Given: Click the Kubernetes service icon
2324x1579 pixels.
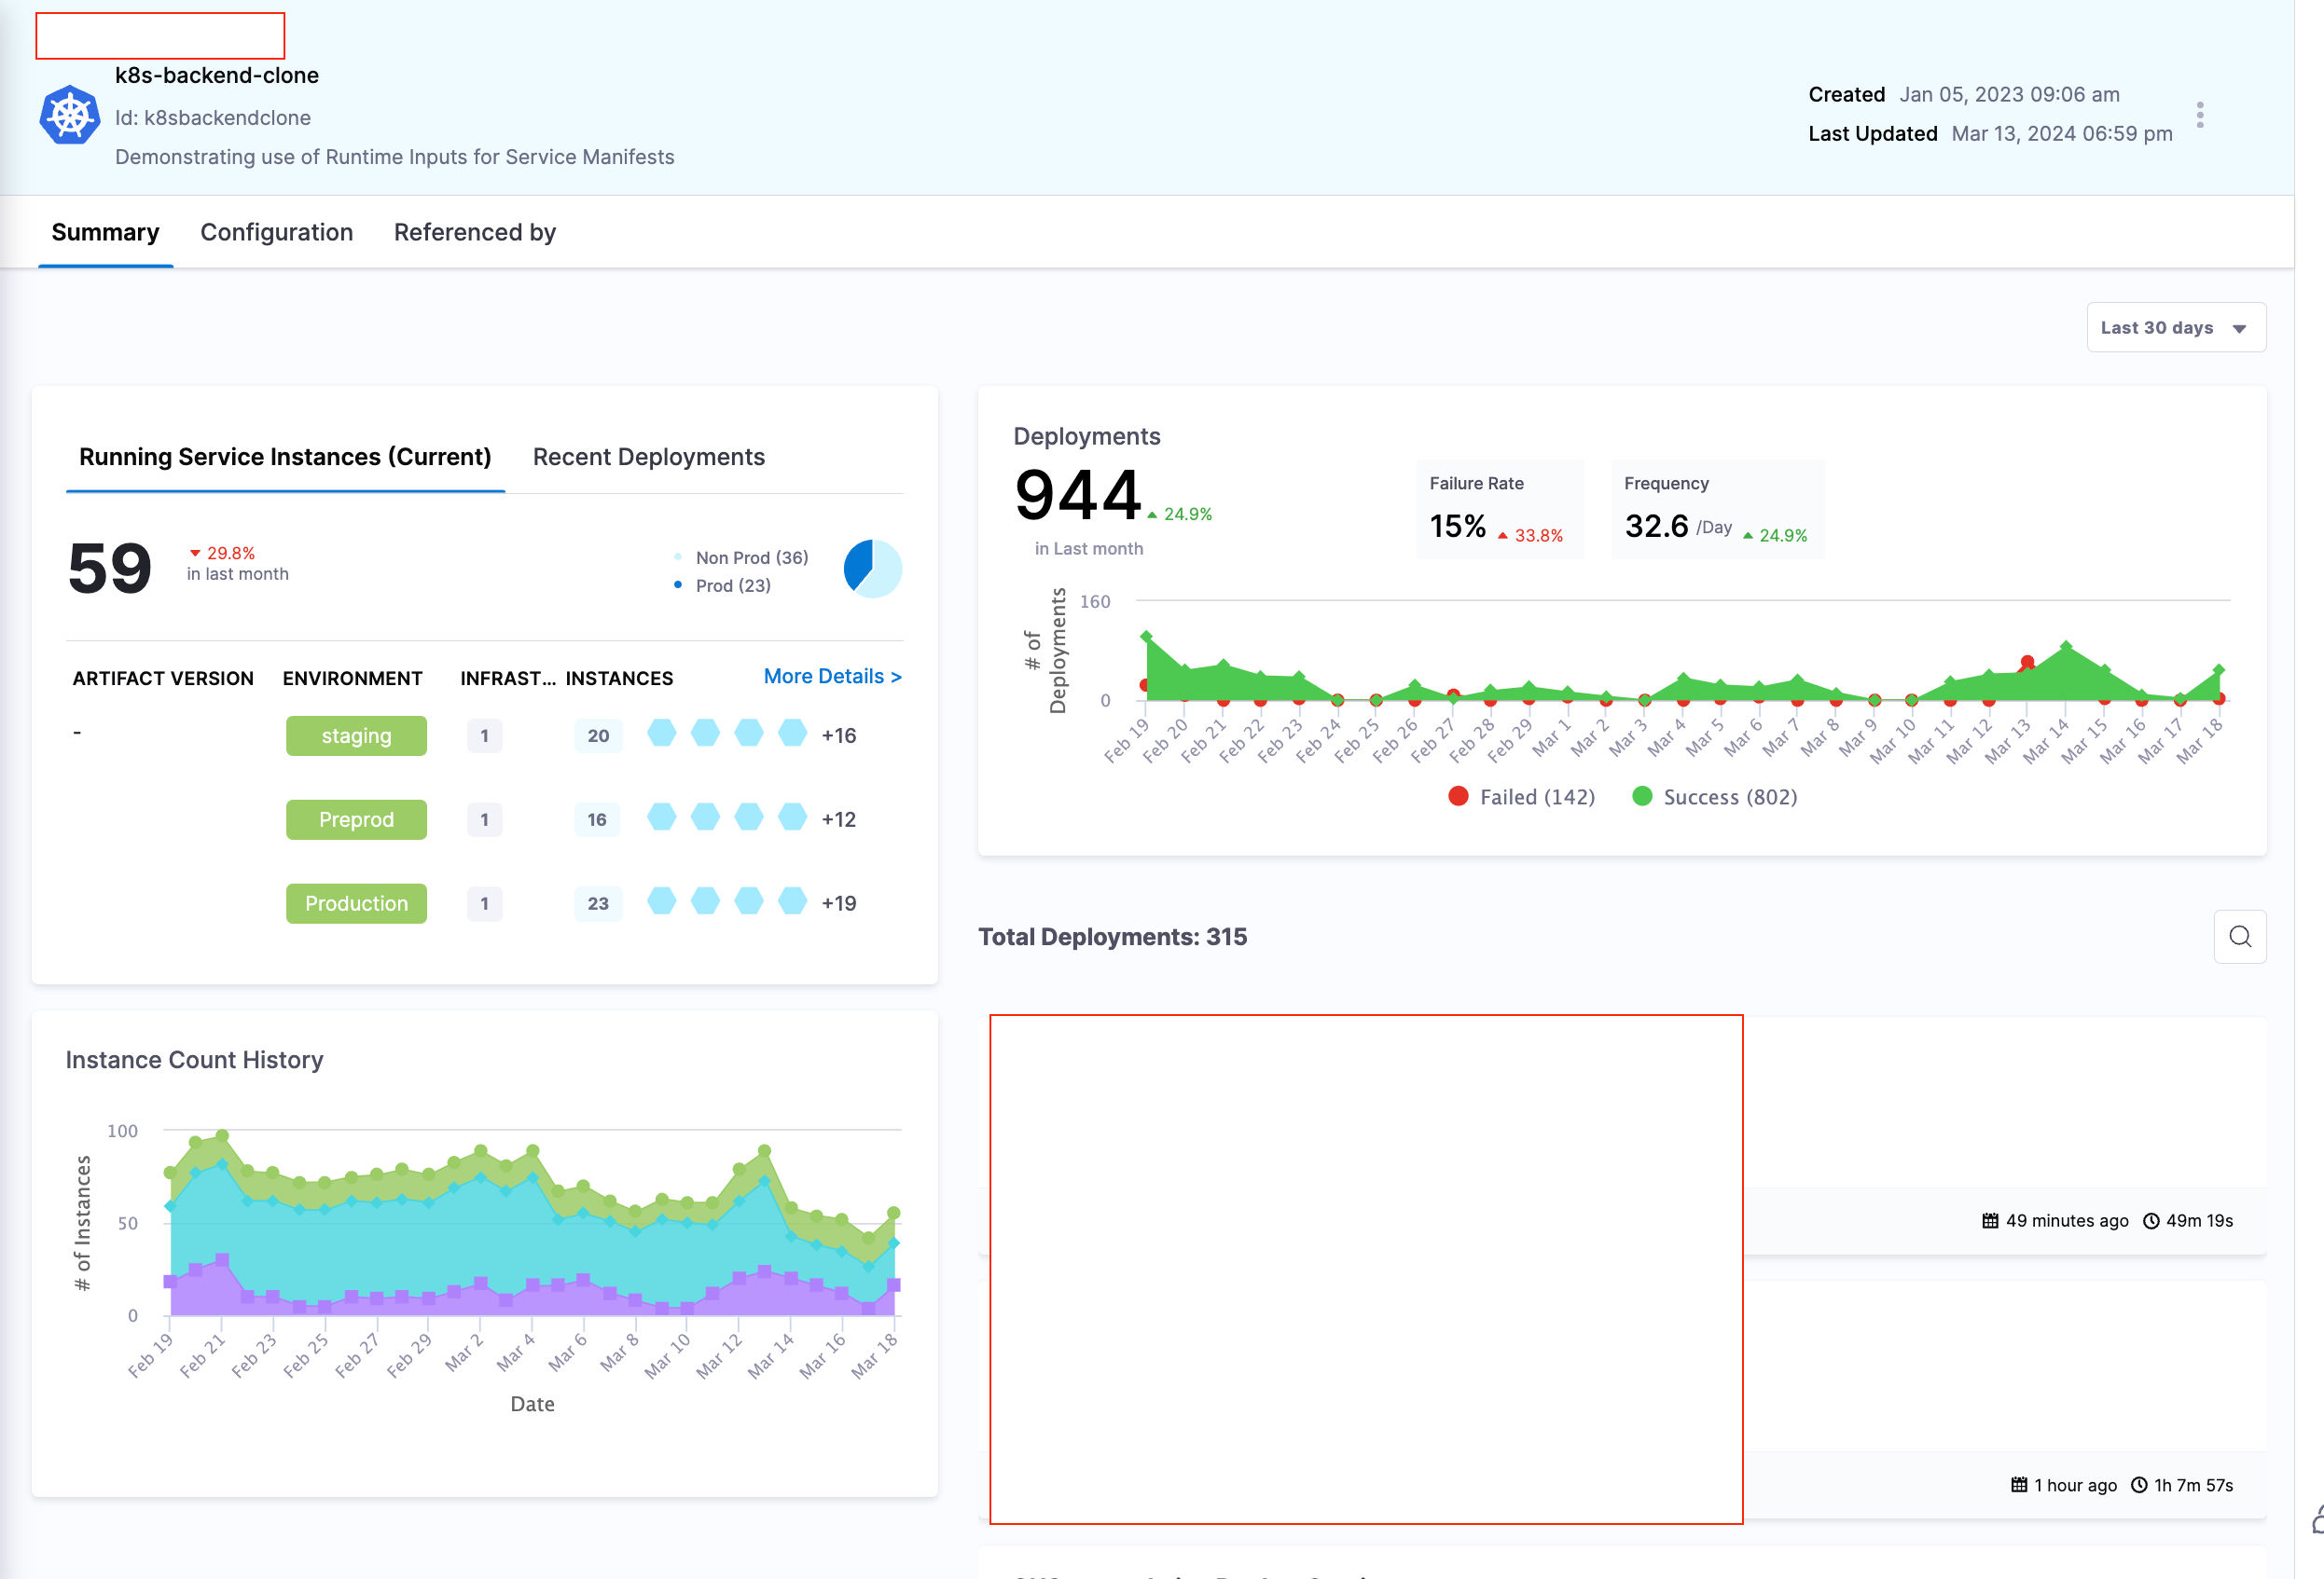Looking at the screenshot, I should pyautogui.click(x=69, y=115).
